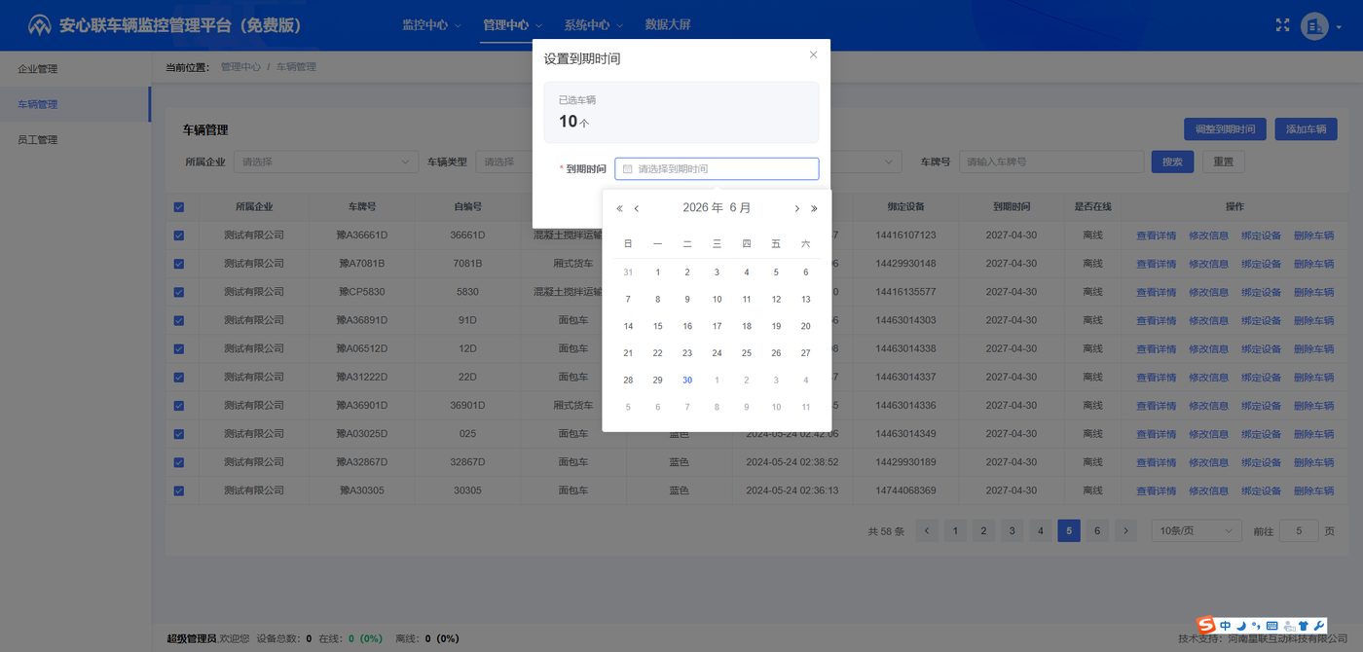1363x652 pixels.
Task: Open 数据大屏 from the top menu
Action: point(668,25)
